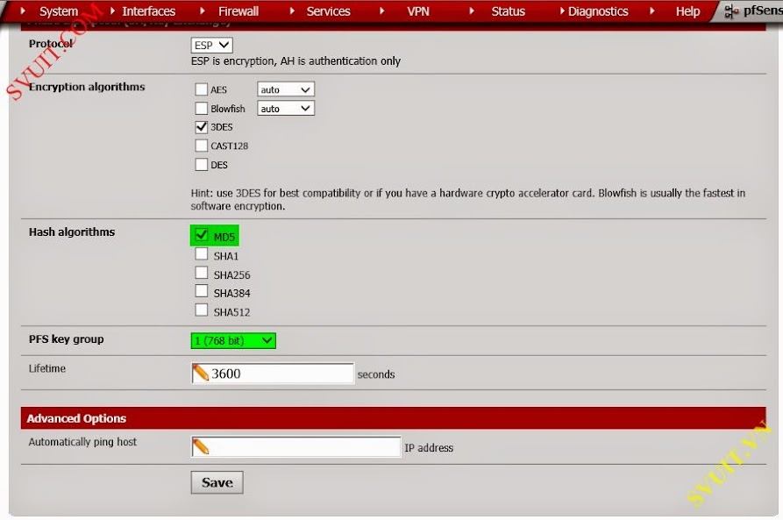Open the Blowfish key length dropdown
This screenshot has width=783, height=520.
pos(286,109)
